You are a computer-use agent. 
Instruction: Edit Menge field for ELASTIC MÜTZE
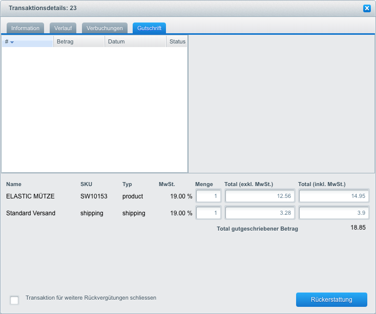pos(208,196)
